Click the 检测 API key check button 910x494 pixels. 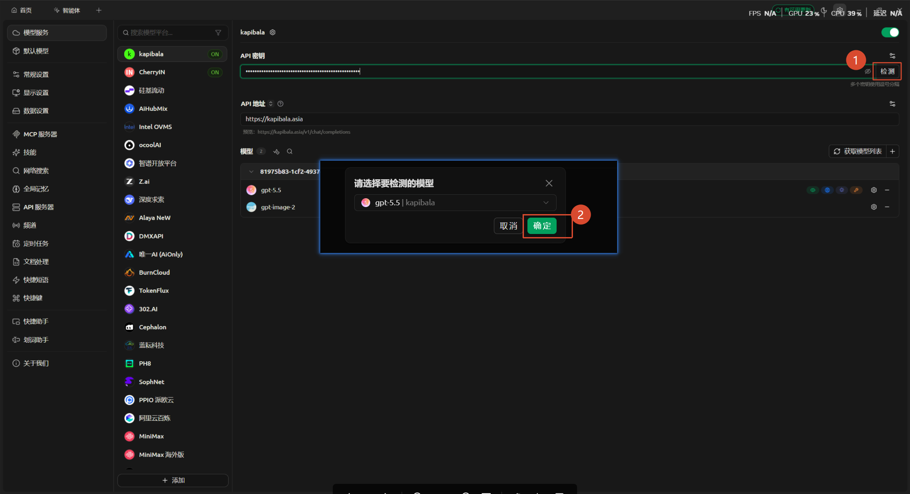[x=887, y=72]
